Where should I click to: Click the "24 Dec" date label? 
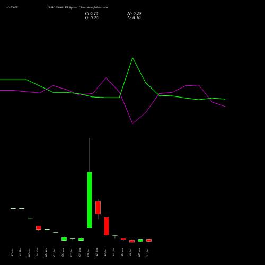(37, 252)
